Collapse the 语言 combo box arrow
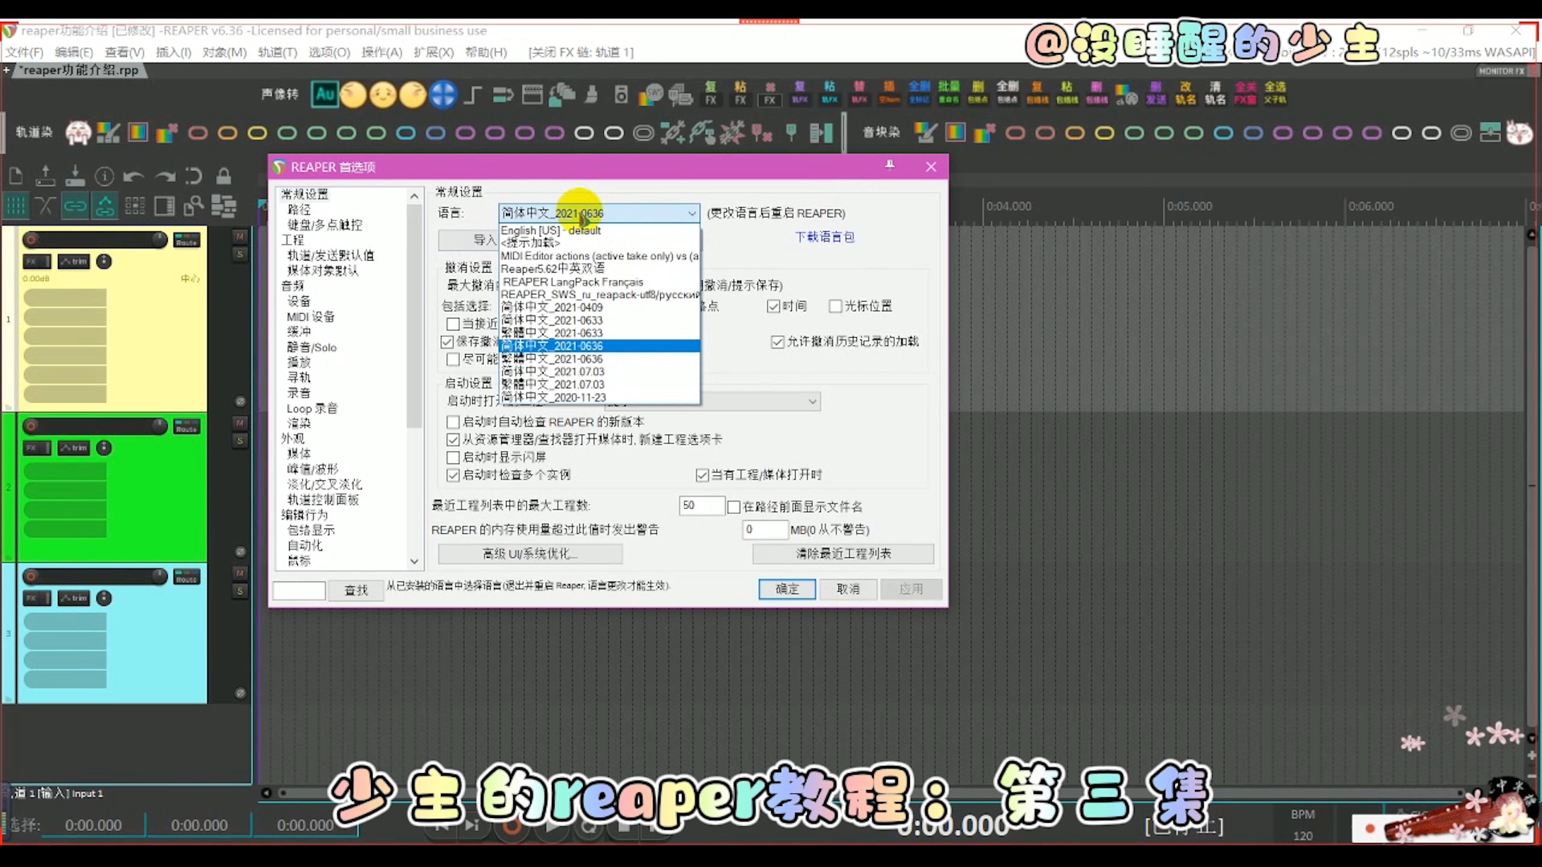Viewport: 1542px width, 867px height. coord(691,214)
